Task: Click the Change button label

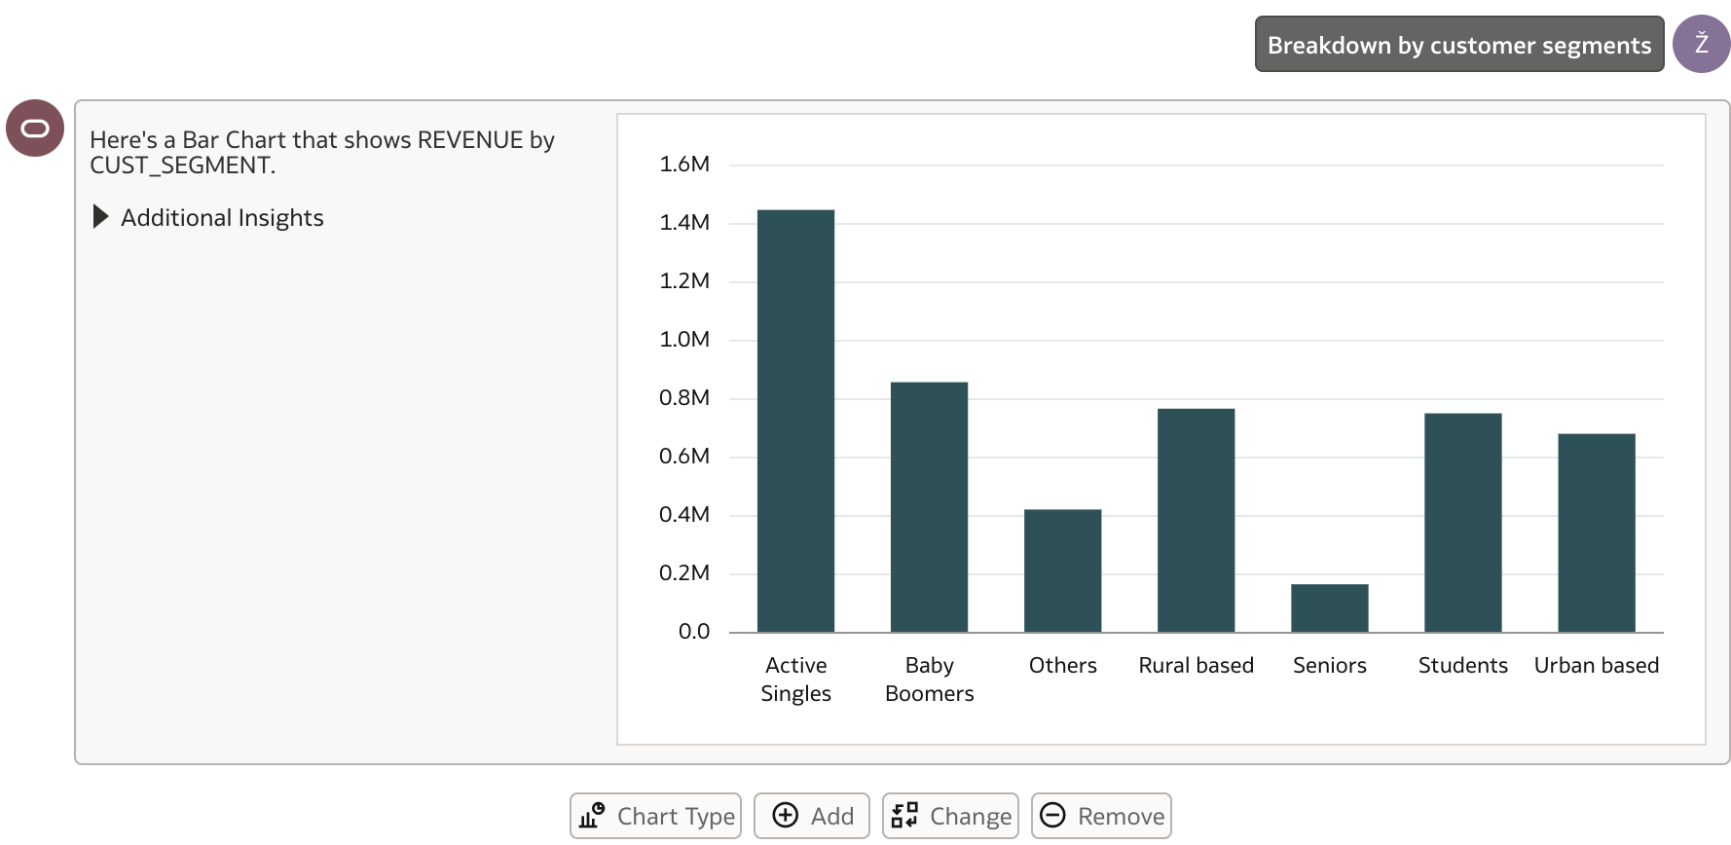Action: coord(971,816)
